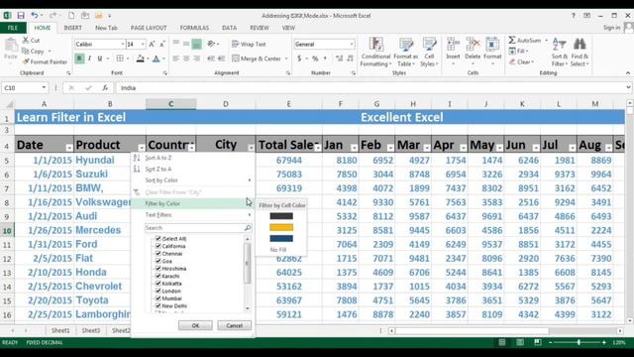This screenshot has width=634, height=357.
Task: Click the Wrap Text button
Action: pos(249,44)
